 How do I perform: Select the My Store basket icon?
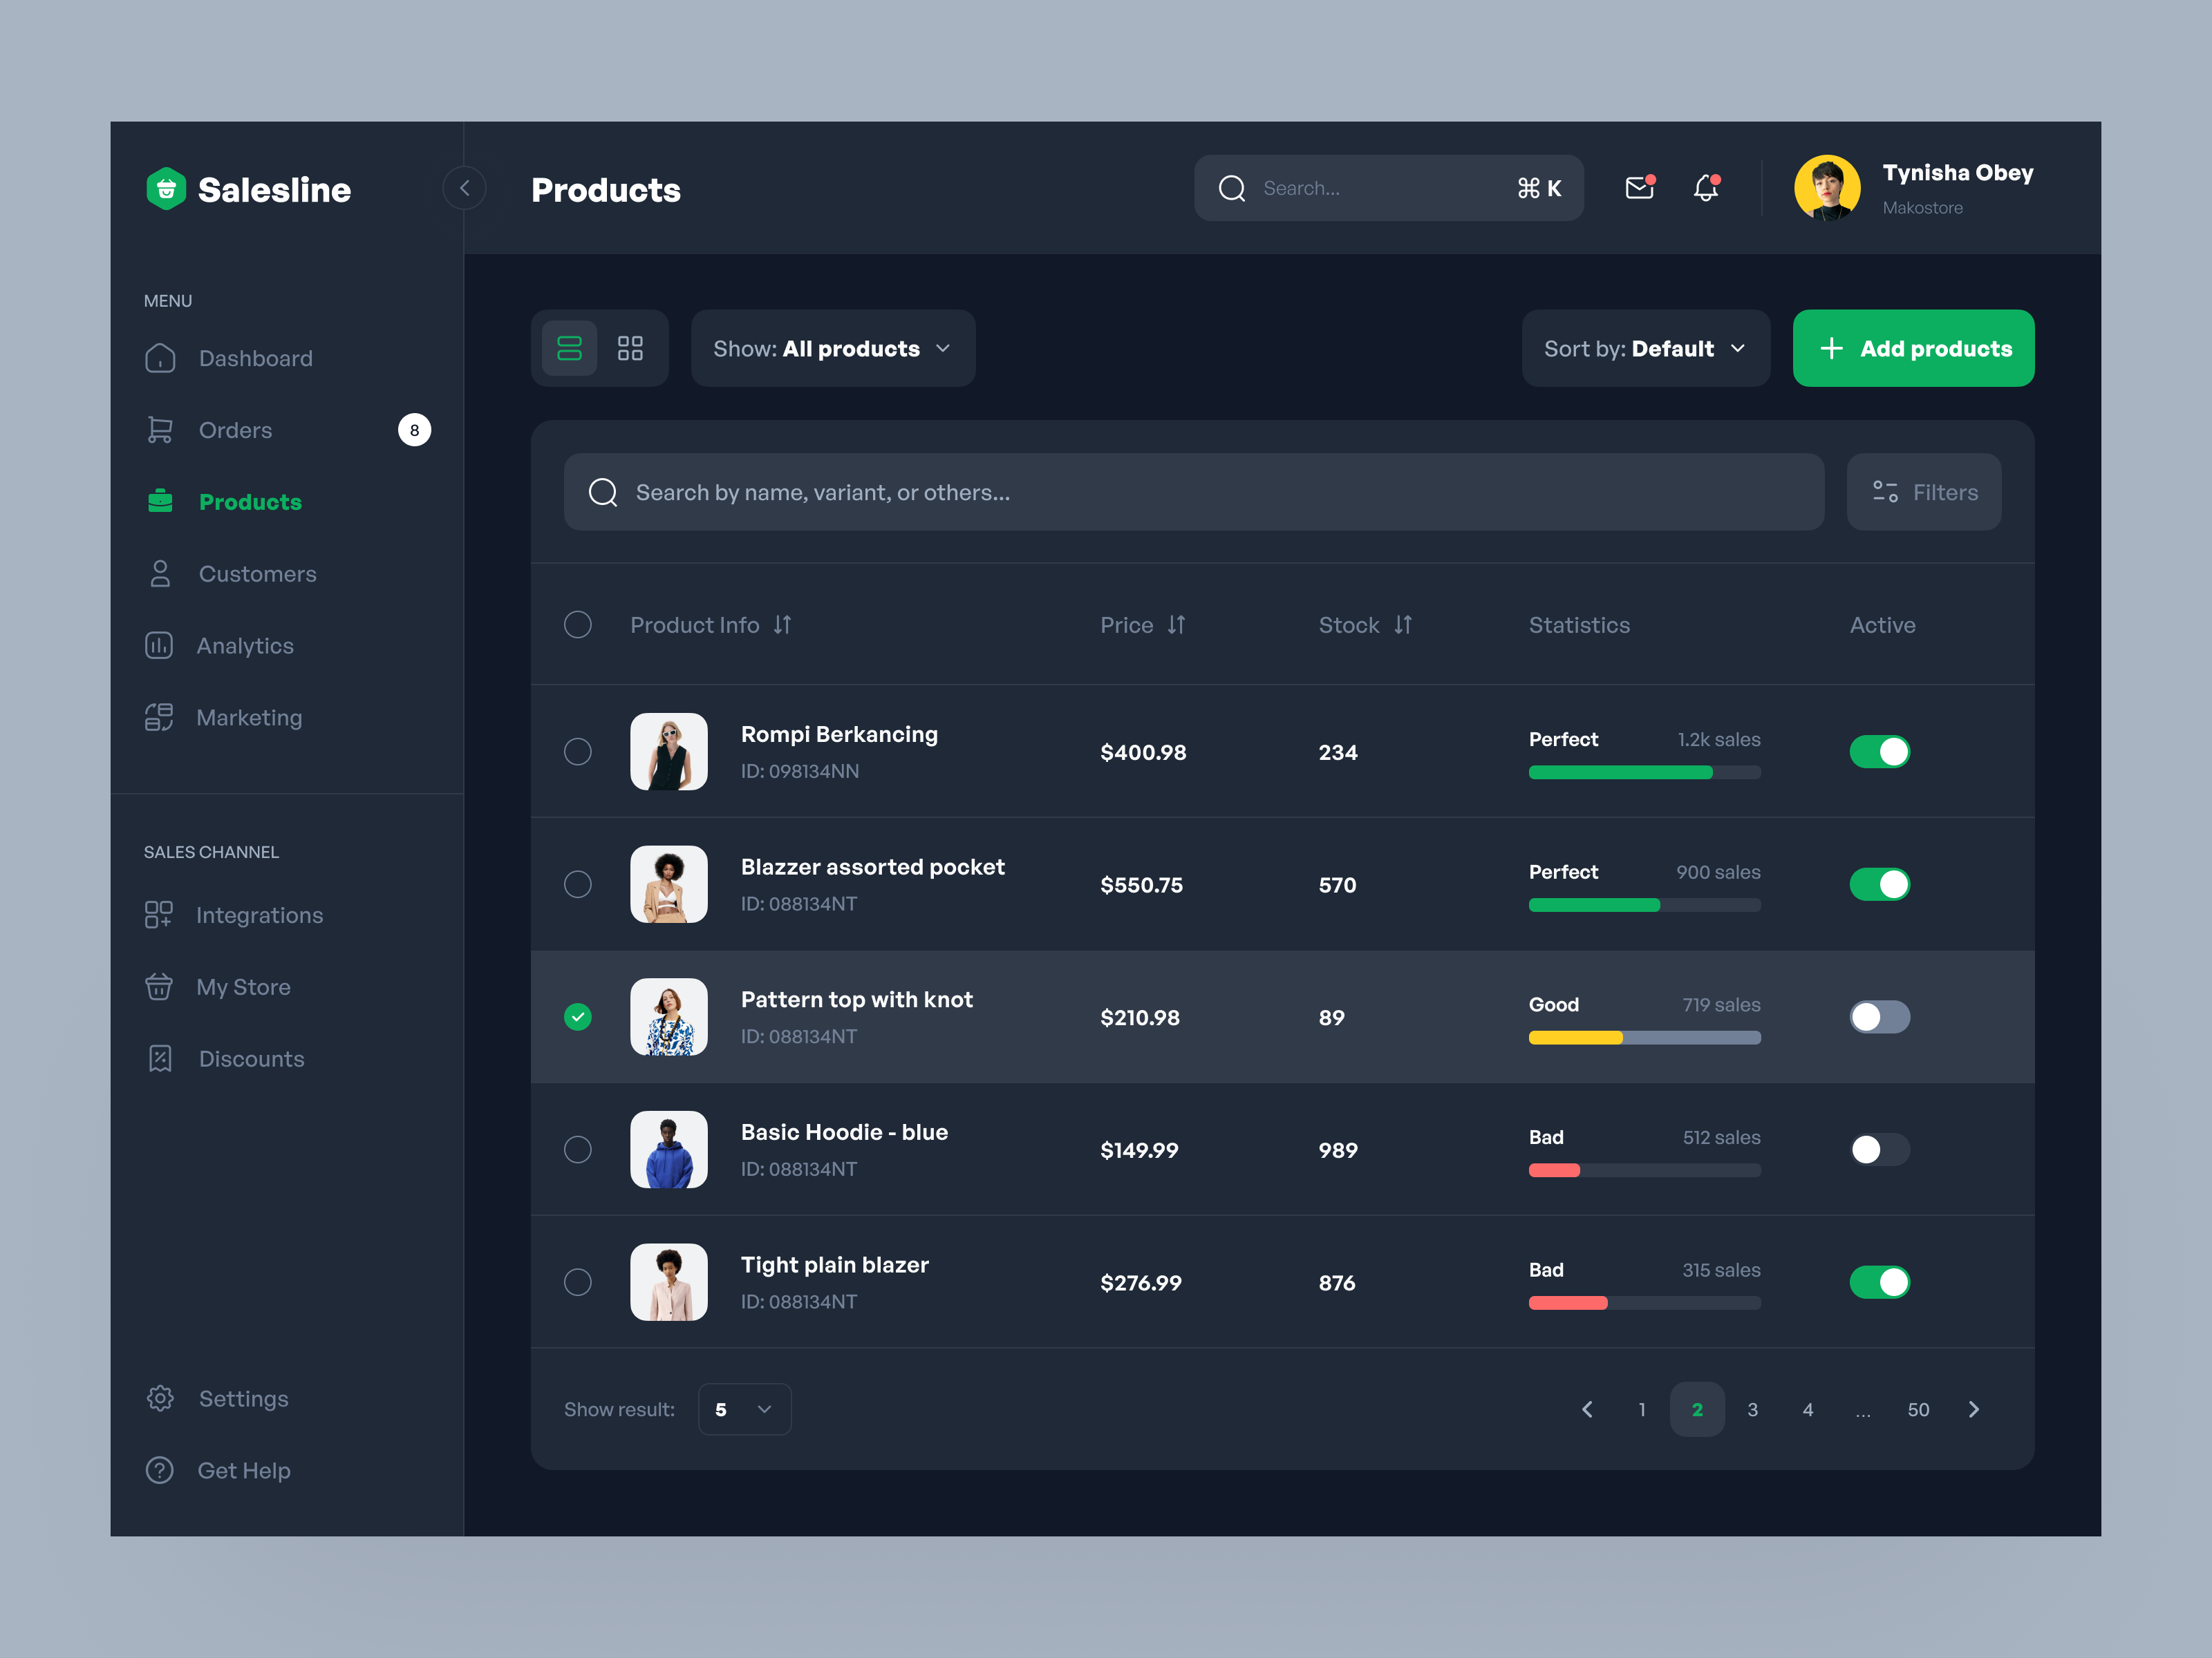pos(160,987)
